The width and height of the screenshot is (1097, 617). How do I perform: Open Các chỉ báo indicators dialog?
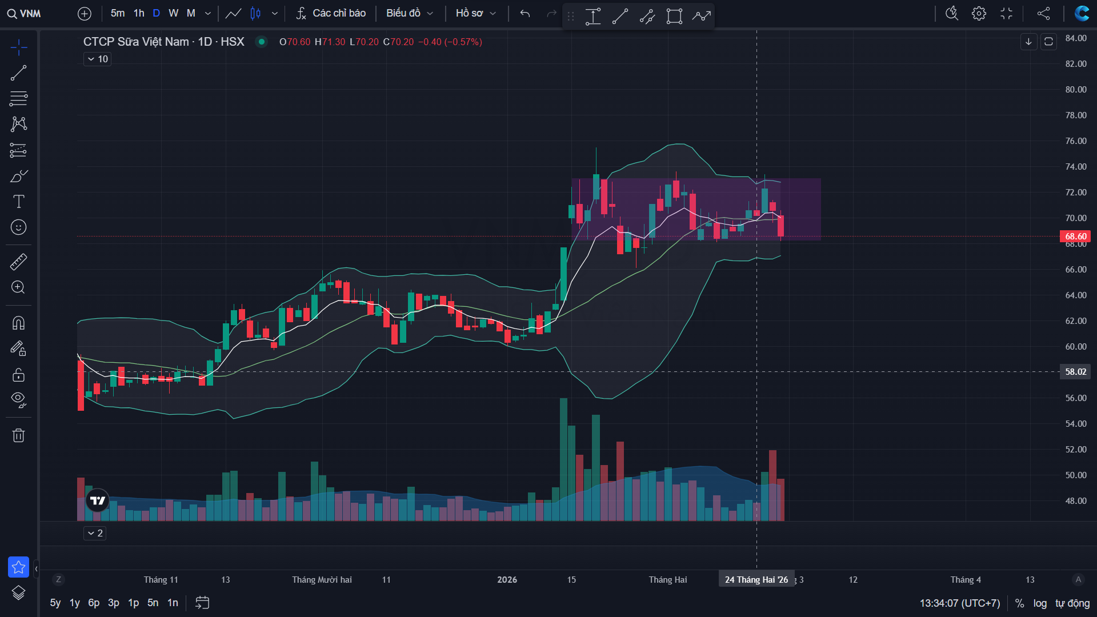pyautogui.click(x=331, y=13)
